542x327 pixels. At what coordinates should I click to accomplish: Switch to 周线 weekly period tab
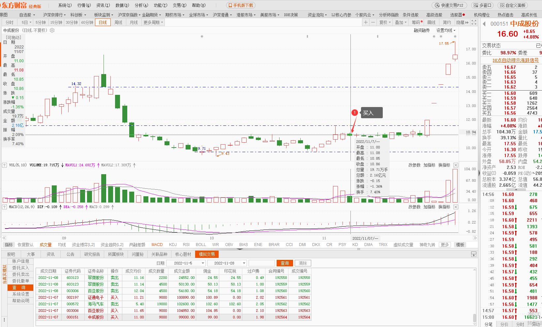(118, 22)
